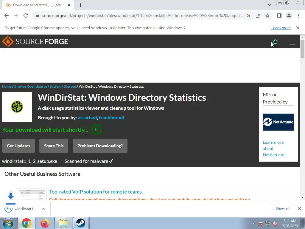Click the NetActuate mirror logo
This screenshot has width=305, height=229.
click(x=278, y=122)
